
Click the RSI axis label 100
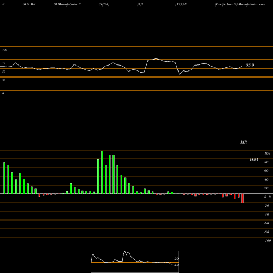point(4,50)
